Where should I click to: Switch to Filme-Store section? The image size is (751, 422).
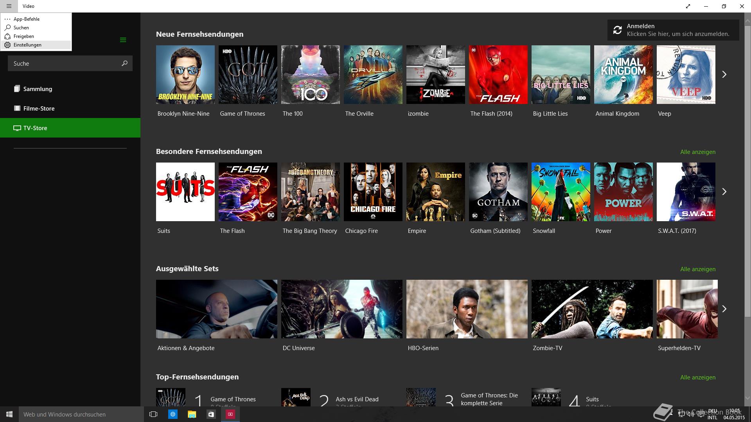[x=70, y=108]
